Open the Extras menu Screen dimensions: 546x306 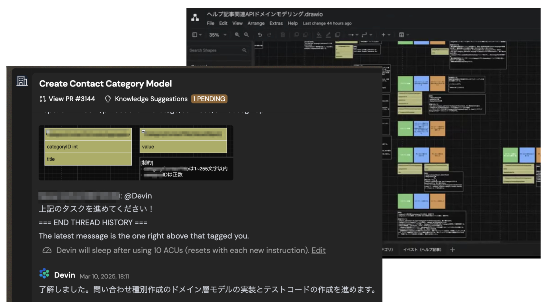pos(276,23)
